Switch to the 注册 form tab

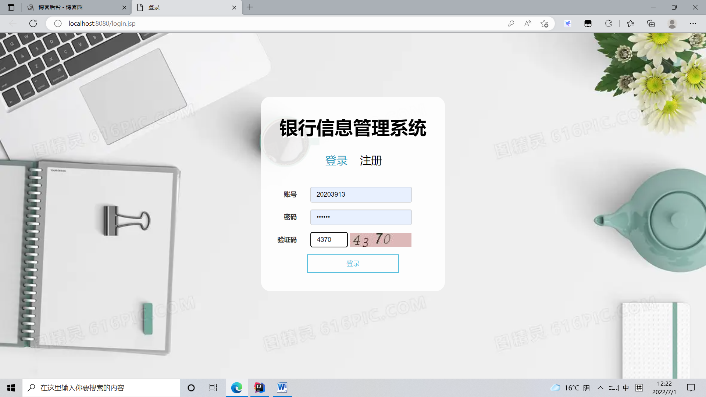(371, 161)
